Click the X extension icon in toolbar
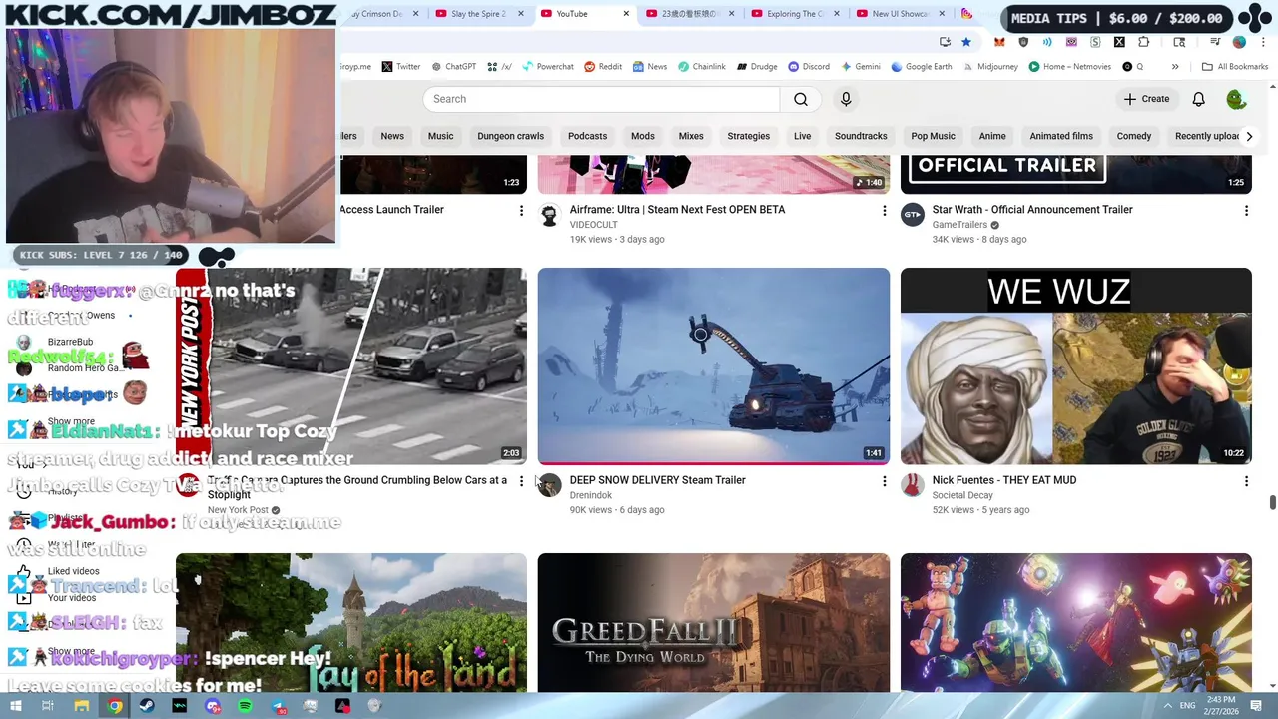The image size is (1278, 719). coord(1119,42)
